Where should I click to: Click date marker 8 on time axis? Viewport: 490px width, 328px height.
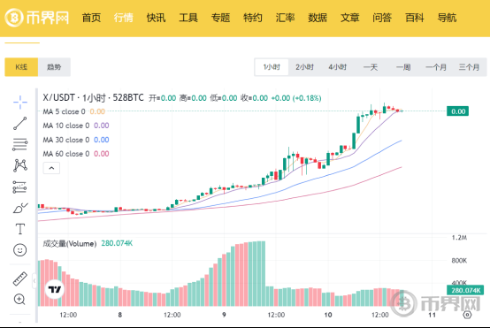point(120,315)
